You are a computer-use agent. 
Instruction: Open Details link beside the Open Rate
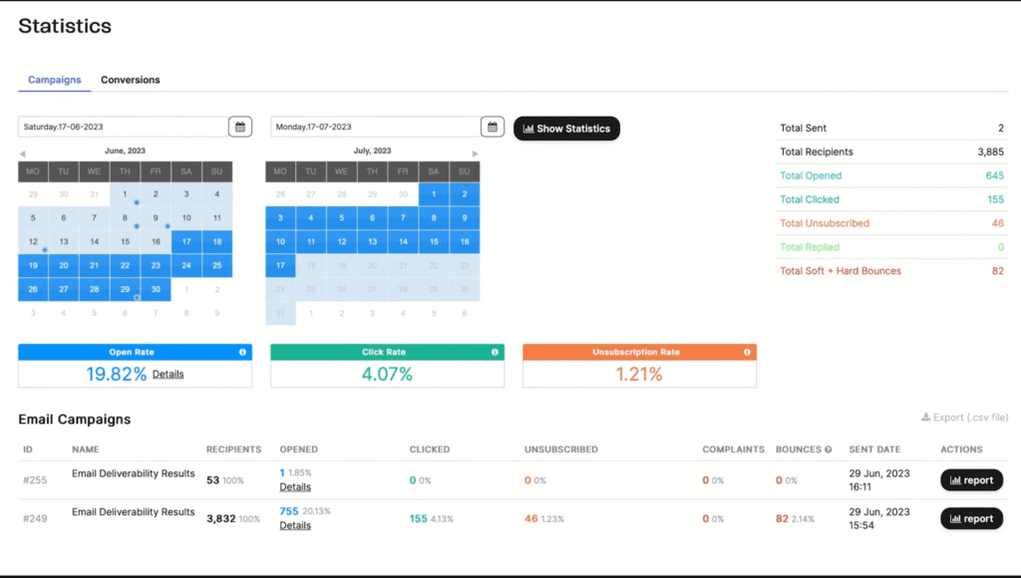click(169, 375)
